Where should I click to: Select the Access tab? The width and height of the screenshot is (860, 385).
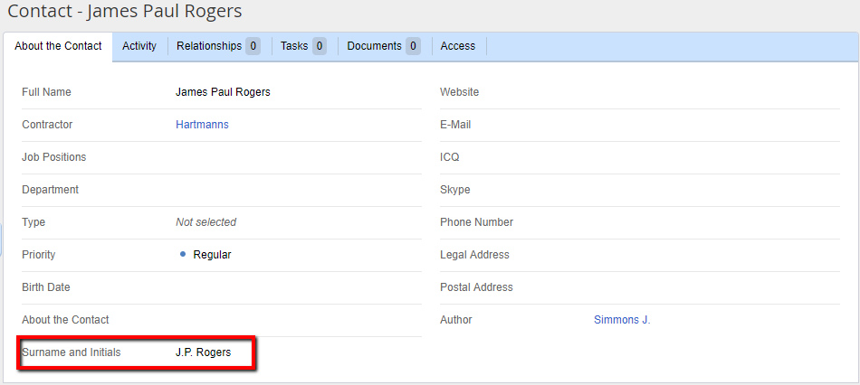(x=458, y=46)
